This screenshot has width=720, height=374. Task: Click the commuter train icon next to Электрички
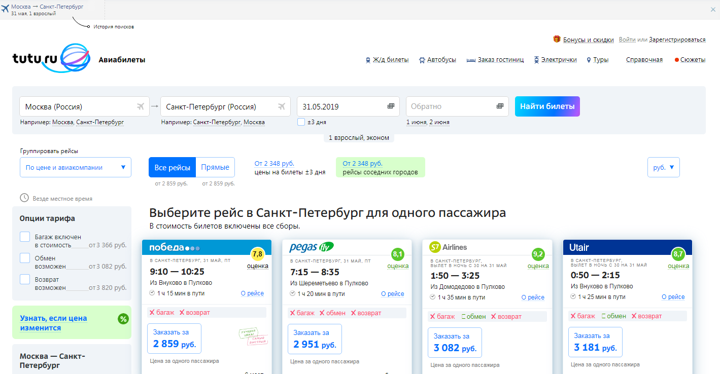(x=536, y=60)
